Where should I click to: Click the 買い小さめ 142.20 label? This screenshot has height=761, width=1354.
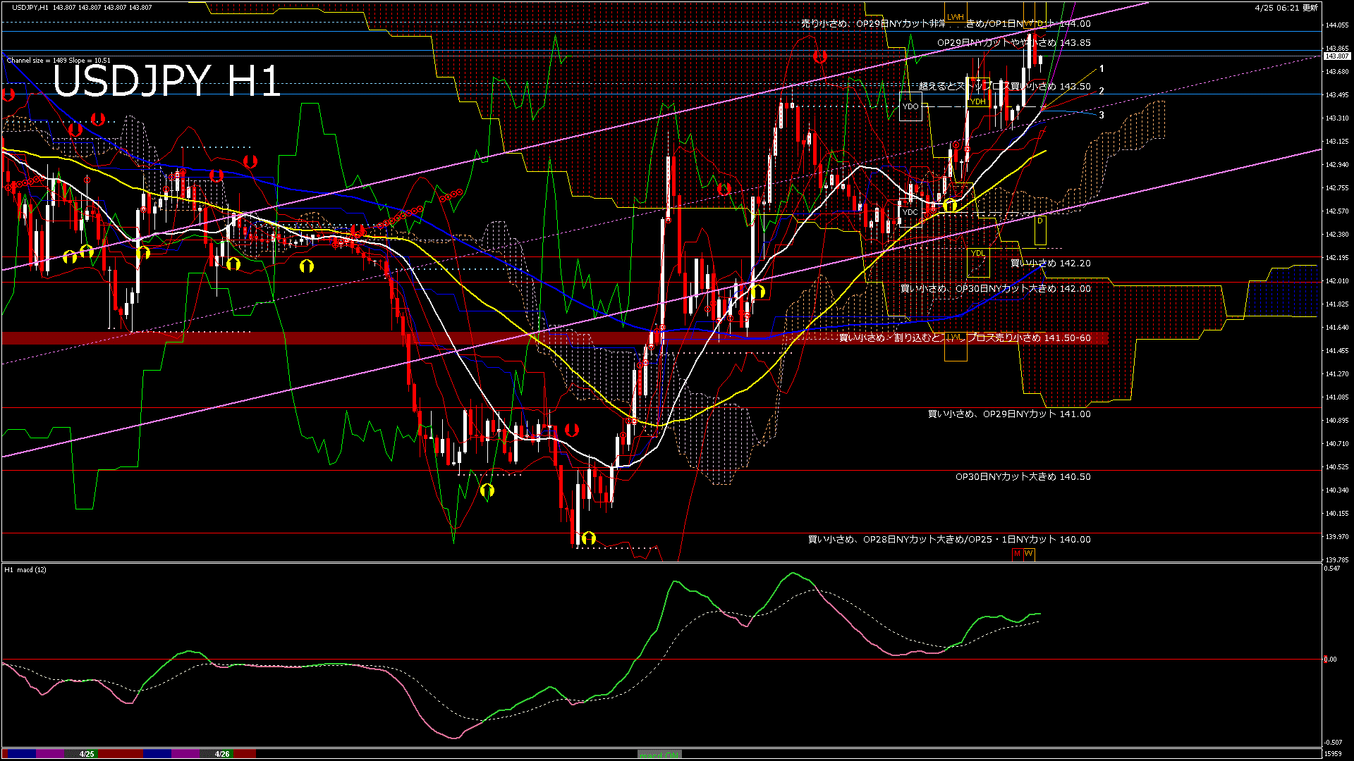point(1050,264)
